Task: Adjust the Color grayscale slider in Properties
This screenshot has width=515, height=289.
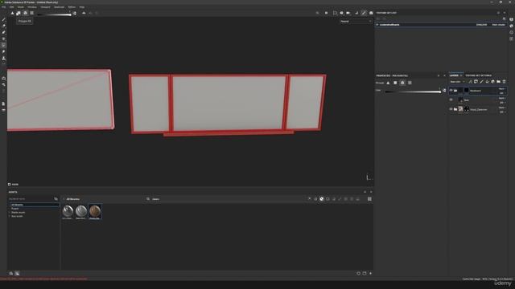Action: click(413, 92)
